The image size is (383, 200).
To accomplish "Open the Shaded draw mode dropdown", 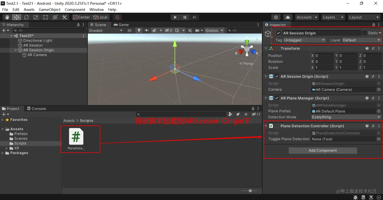I will pos(106,30).
